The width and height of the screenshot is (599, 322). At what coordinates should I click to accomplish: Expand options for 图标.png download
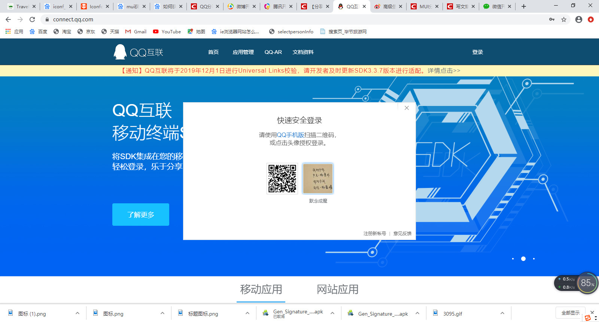click(x=162, y=313)
